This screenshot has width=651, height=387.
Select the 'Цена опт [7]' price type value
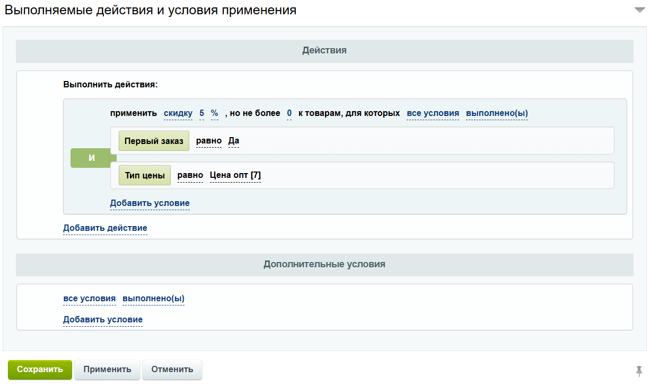pos(235,176)
